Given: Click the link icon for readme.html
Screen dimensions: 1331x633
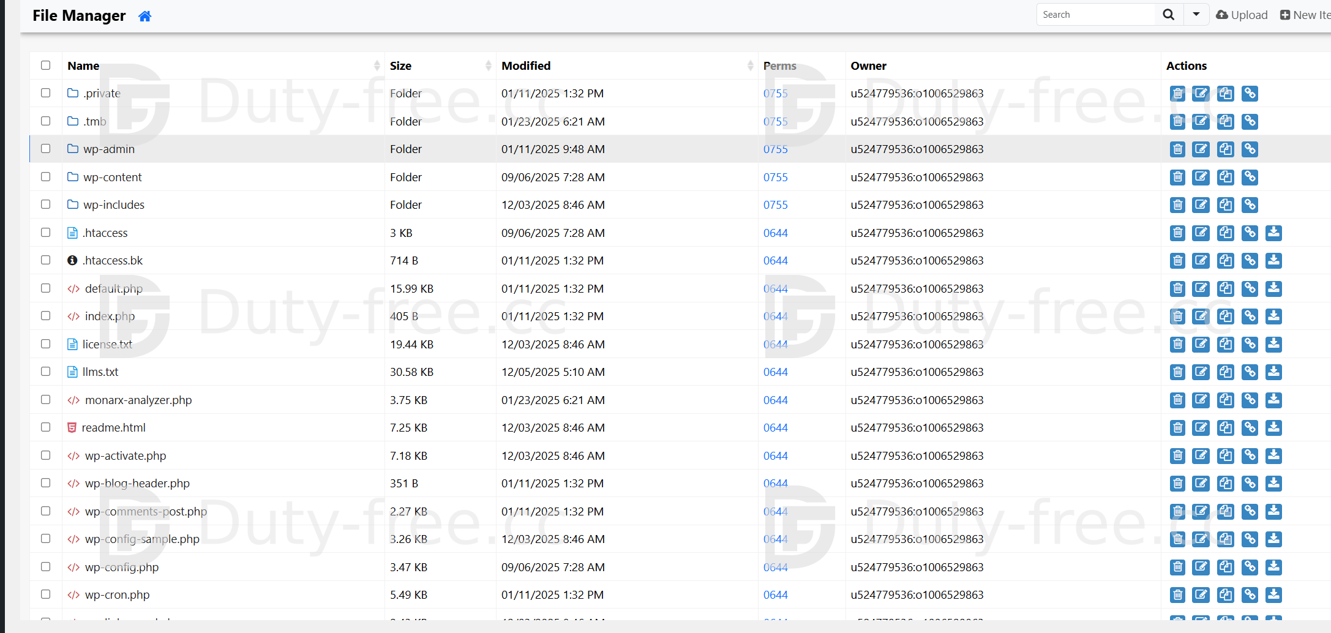Looking at the screenshot, I should [1250, 428].
